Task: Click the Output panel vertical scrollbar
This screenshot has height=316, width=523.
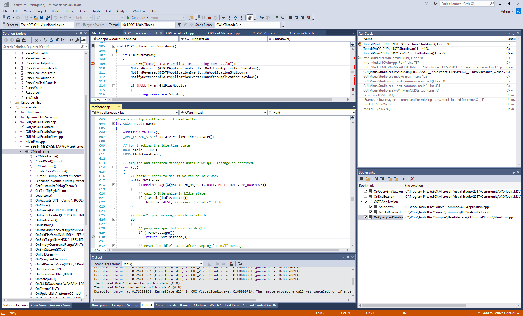Action: coord(353,282)
